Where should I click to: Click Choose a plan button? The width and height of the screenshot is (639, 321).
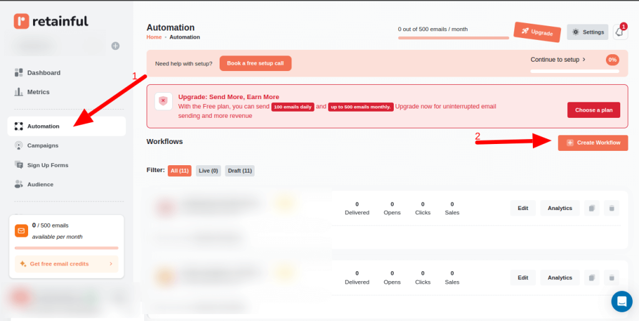tap(593, 110)
